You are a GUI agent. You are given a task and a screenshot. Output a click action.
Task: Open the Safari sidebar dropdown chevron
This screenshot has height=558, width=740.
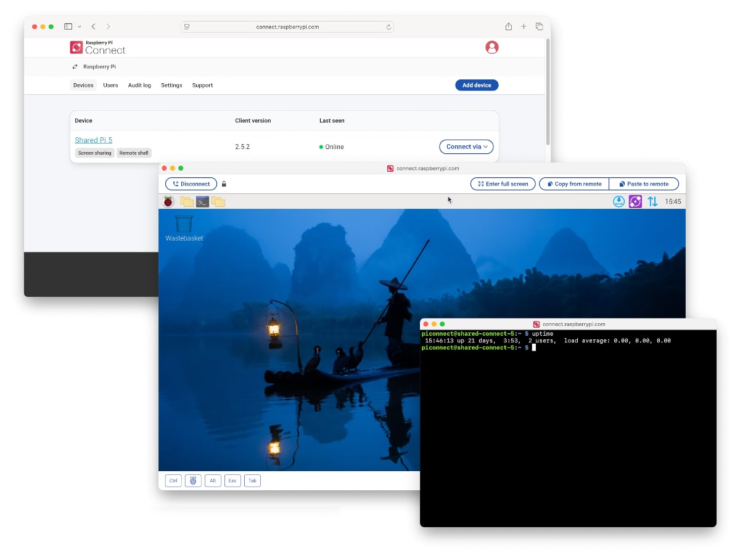click(x=80, y=27)
